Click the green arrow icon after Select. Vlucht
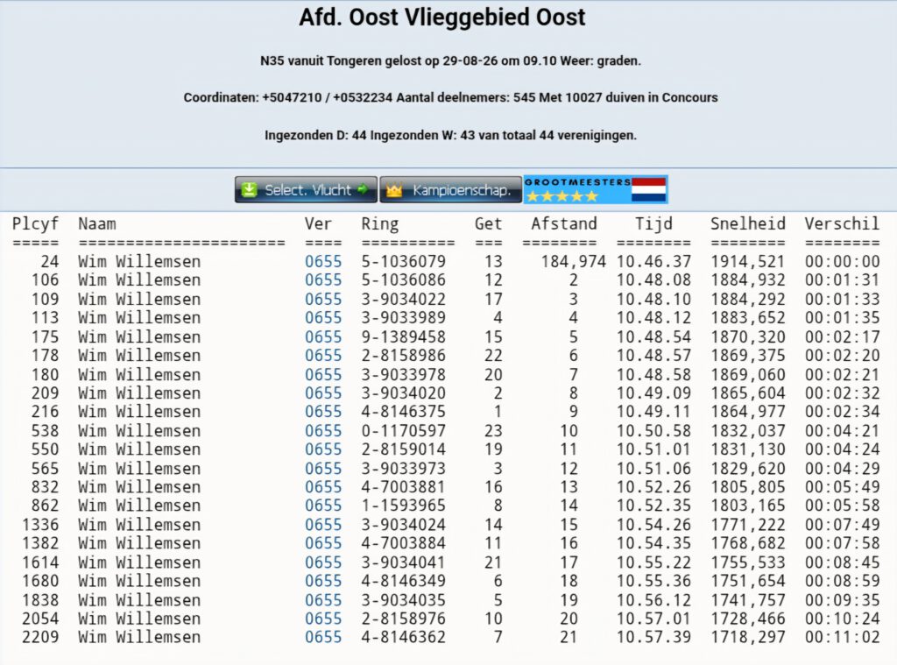Image resolution: width=897 pixels, height=665 pixels. tap(363, 189)
